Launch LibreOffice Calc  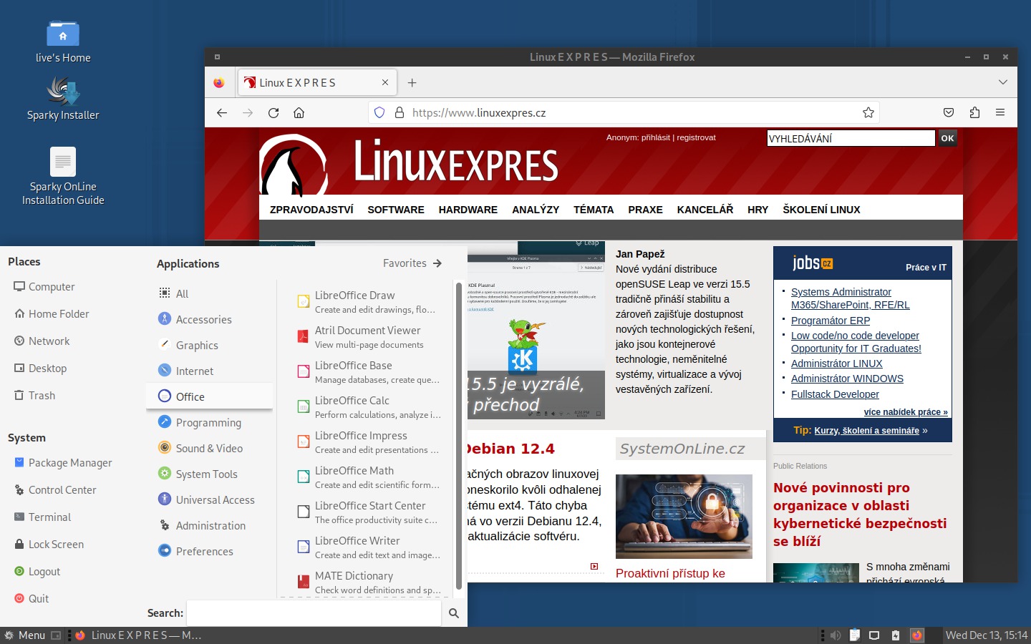(x=369, y=407)
